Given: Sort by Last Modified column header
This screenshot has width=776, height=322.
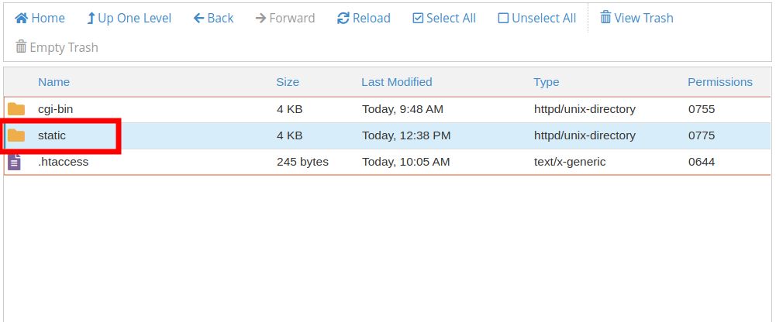Looking at the screenshot, I should pyautogui.click(x=397, y=82).
